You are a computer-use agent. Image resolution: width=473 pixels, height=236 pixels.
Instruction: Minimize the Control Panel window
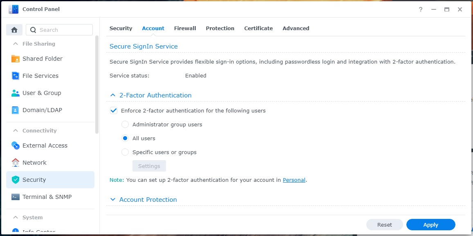(434, 9)
